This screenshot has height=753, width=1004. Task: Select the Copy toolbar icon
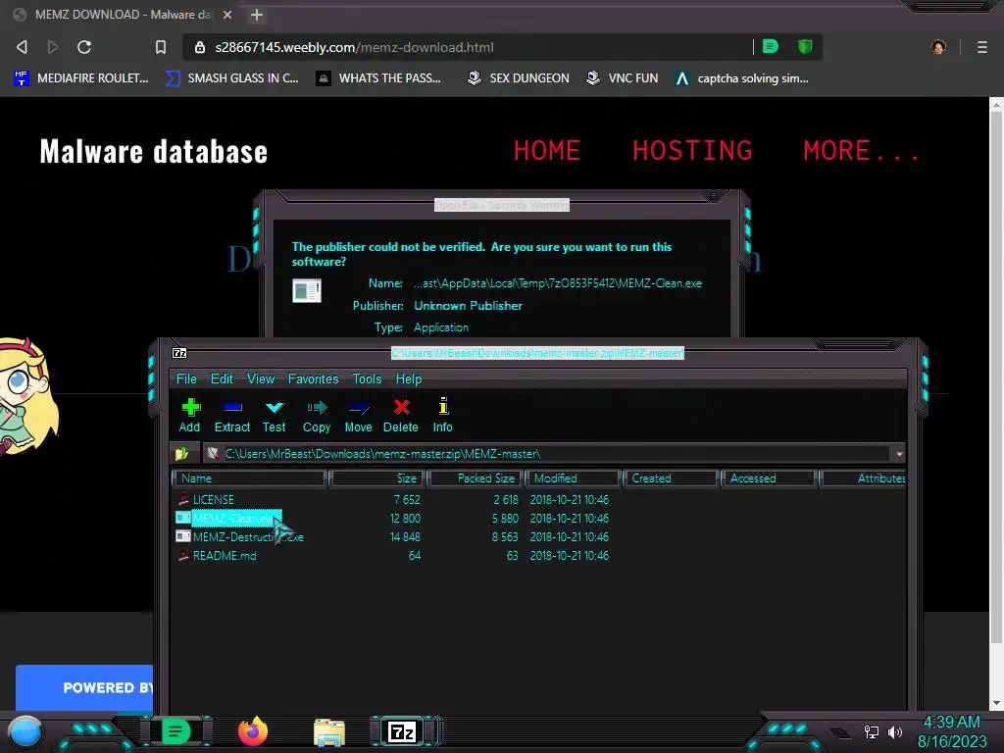point(317,416)
